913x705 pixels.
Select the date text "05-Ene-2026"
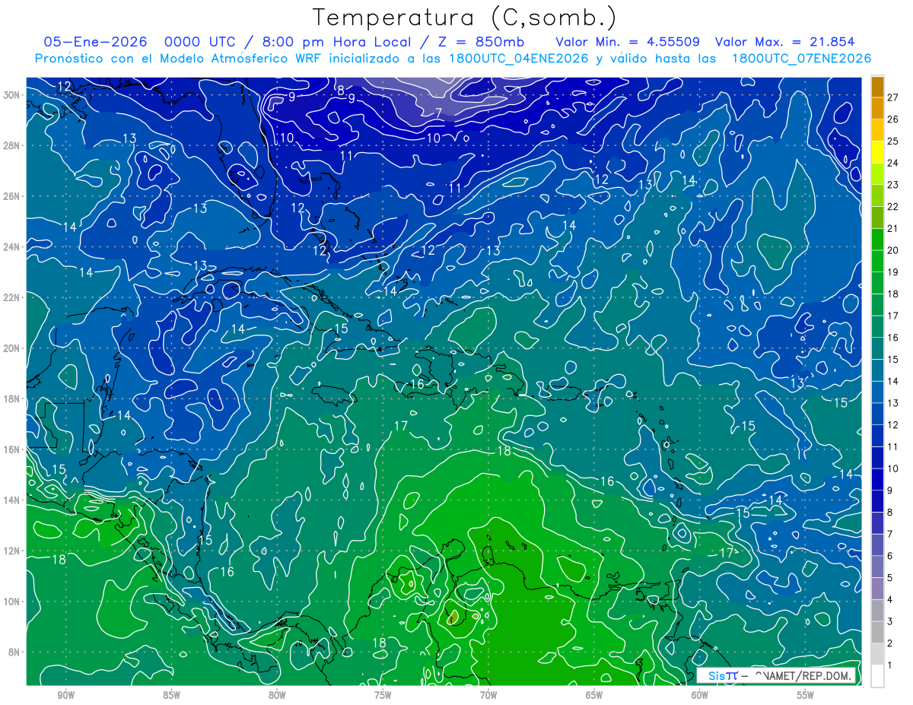pos(97,42)
